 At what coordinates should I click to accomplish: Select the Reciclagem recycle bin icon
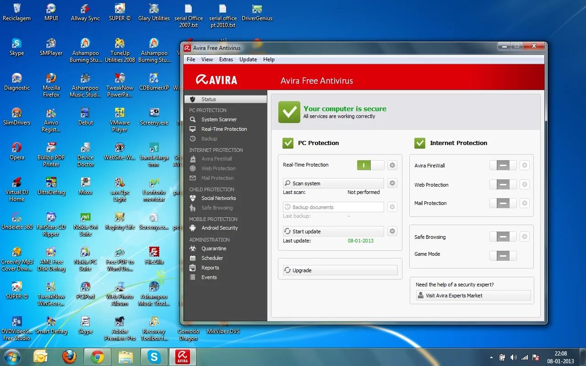[x=17, y=12]
